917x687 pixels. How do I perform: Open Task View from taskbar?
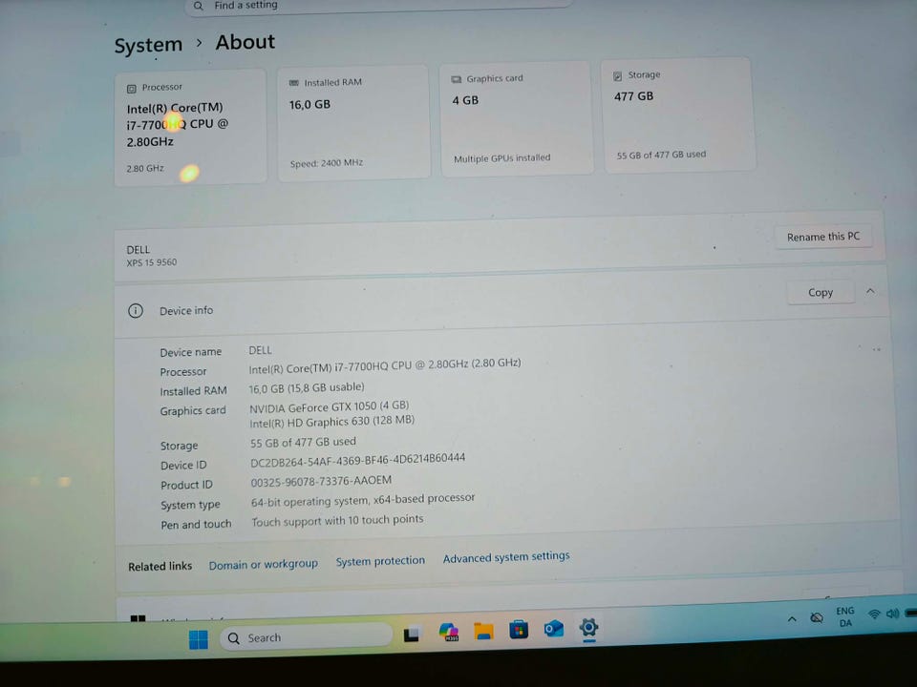click(x=412, y=634)
